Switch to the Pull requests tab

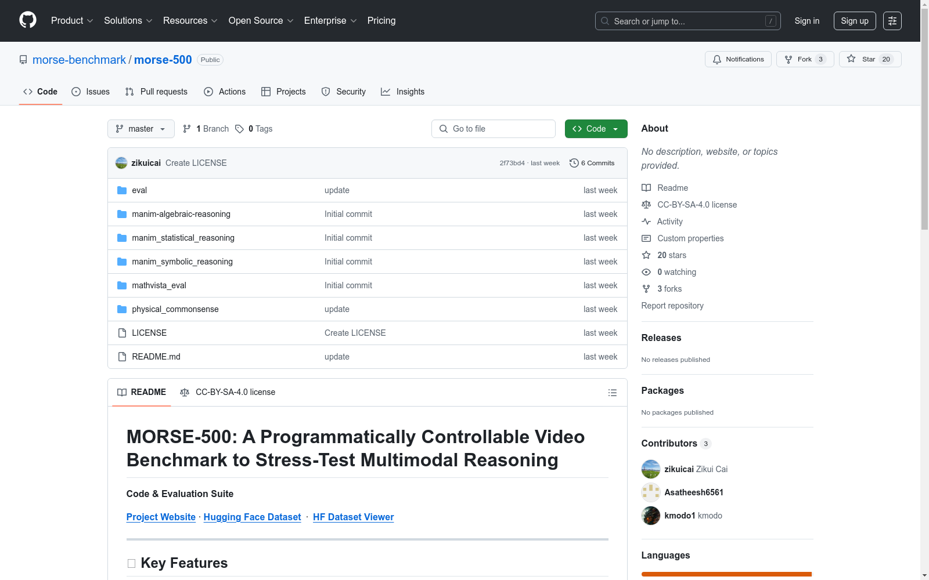tap(156, 92)
